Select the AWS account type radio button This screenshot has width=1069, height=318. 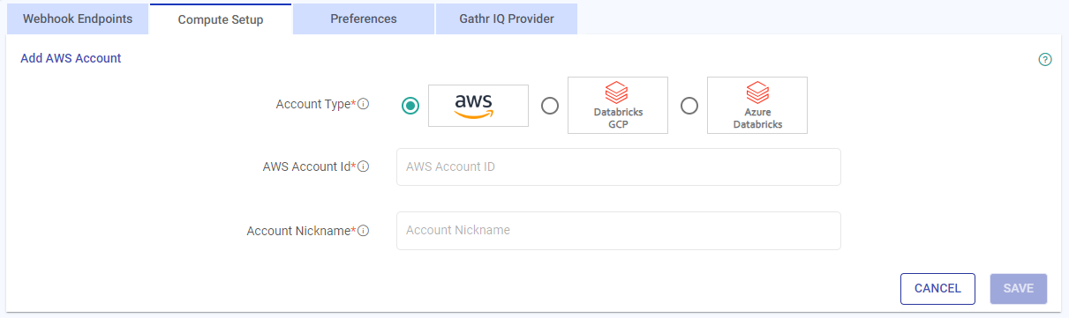pos(410,106)
